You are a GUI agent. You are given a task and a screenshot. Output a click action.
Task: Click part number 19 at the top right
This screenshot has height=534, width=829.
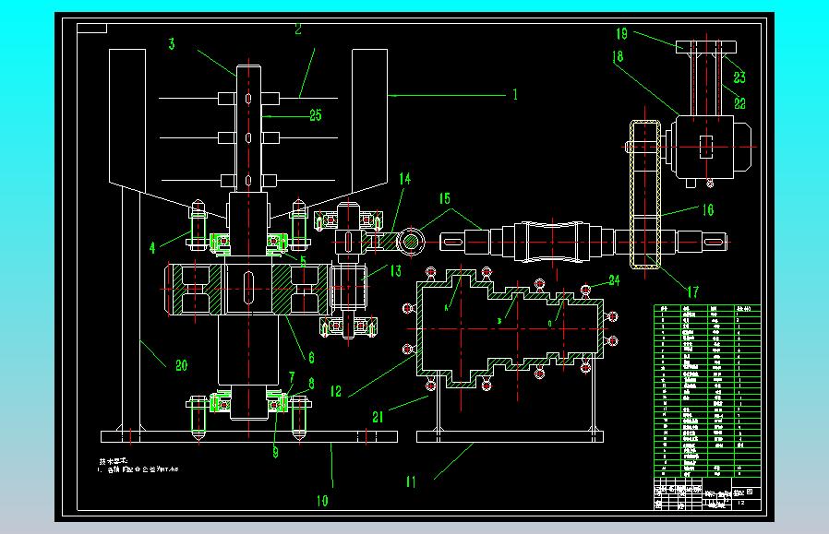coord(622,34)
